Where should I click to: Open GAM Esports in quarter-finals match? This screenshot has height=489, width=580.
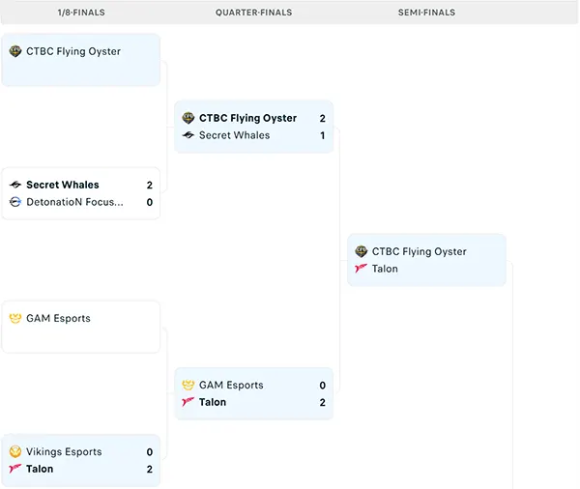pyautogui.click(x=231, y=385)
